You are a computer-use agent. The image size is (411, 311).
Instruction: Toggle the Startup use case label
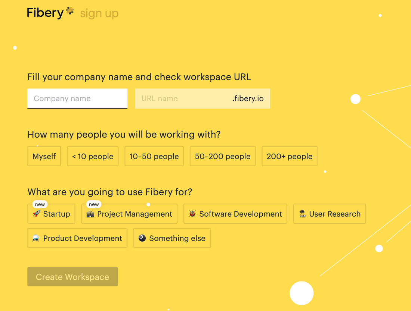point(56,214)
